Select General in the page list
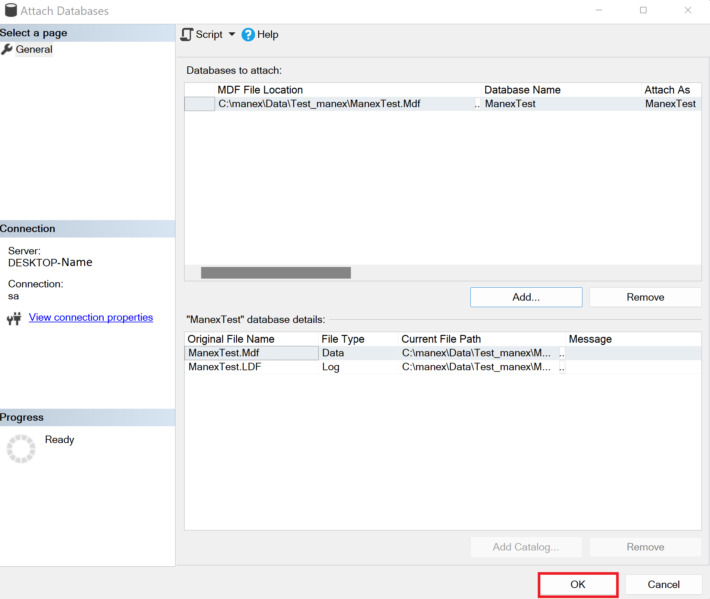 click(34, 49)
